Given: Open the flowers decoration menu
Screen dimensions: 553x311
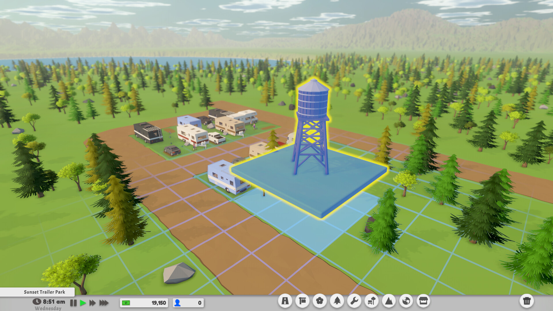Looking at the screenshot, I should 320,301.
